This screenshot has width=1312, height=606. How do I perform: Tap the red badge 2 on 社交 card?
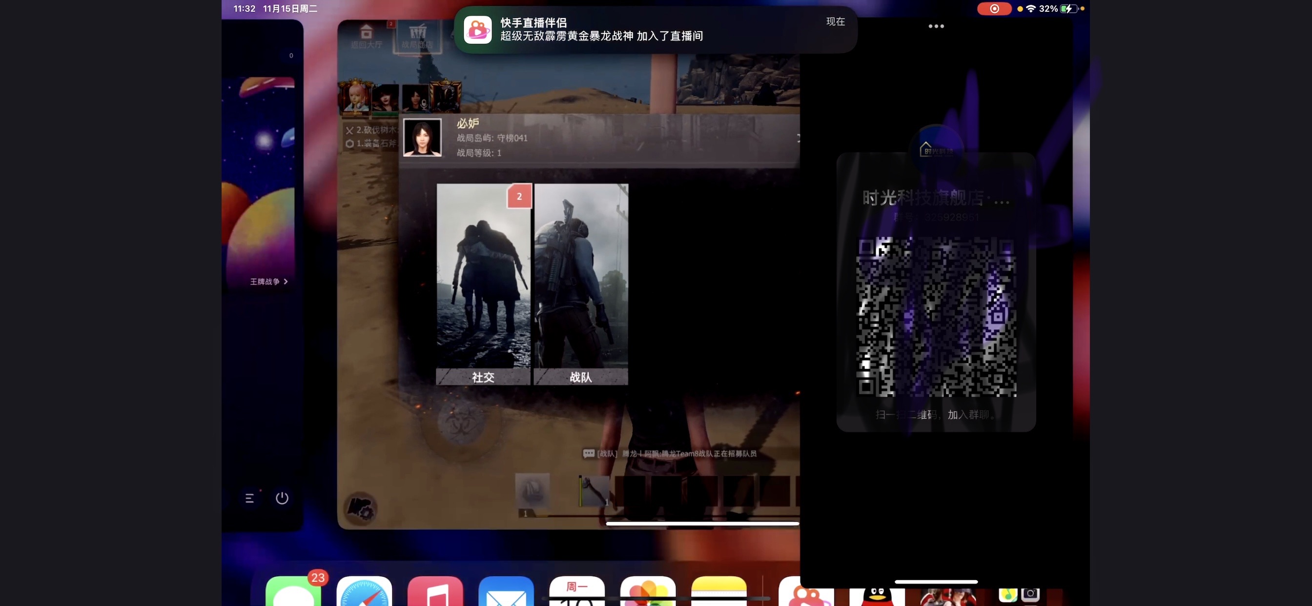coord(519,196)
